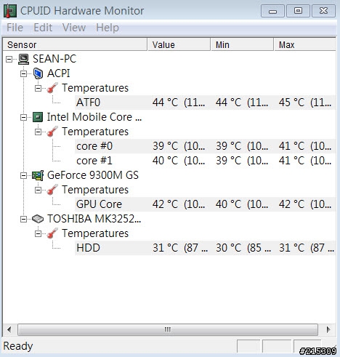The image size is (340, 357).
Task: Open the File menu
Action: [15, 28]
